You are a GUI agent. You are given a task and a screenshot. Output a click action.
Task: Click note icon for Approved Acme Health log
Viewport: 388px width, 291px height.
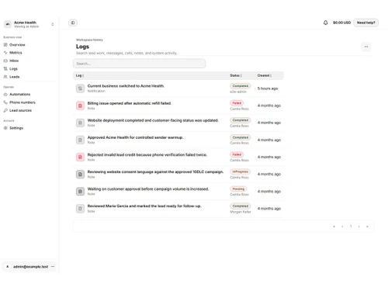coord(80,140)
